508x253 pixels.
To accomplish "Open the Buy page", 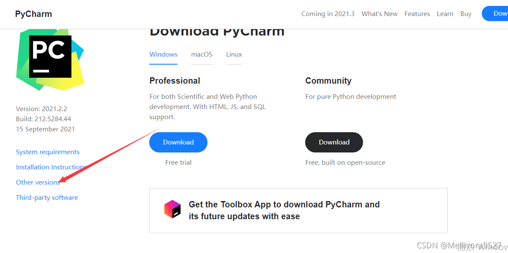I will coord(466,14).
